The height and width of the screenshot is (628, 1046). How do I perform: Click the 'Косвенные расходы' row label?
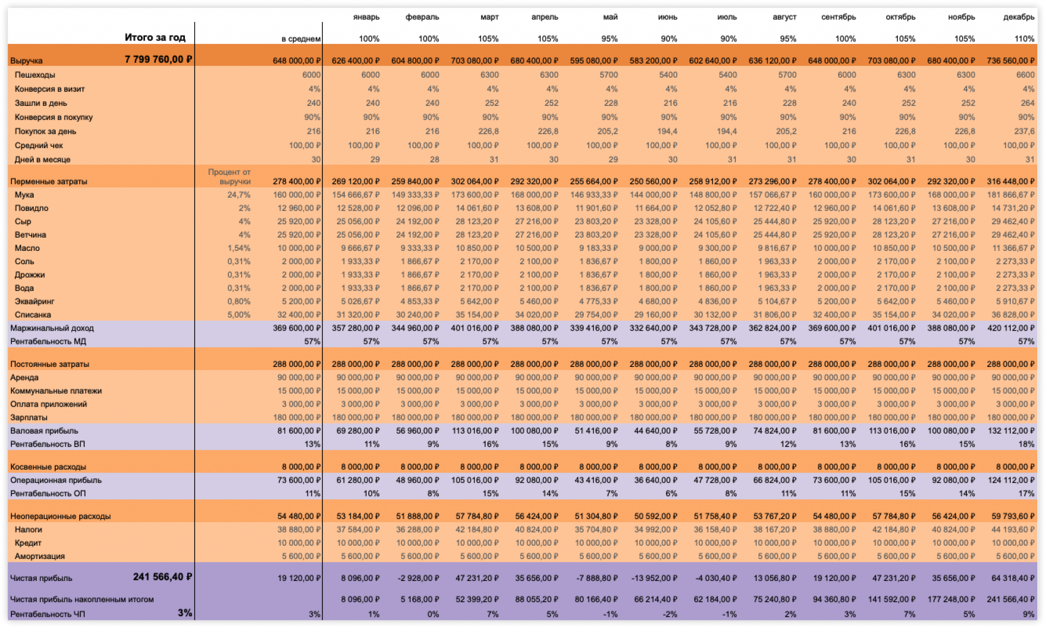click(x=48, y=467)
